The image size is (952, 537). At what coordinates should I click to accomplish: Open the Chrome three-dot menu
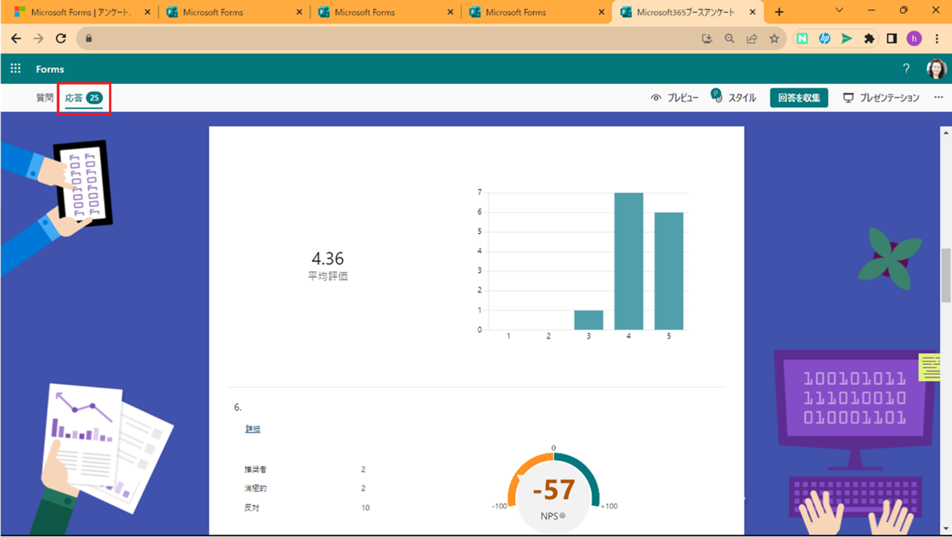pos(937,39)
